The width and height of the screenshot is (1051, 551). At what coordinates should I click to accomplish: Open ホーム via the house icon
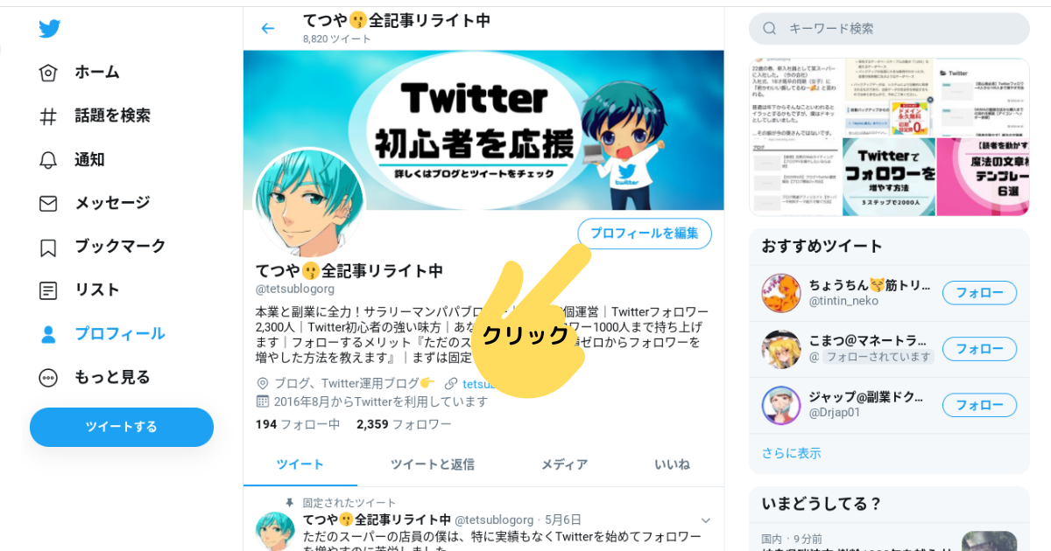click(48, 73)
